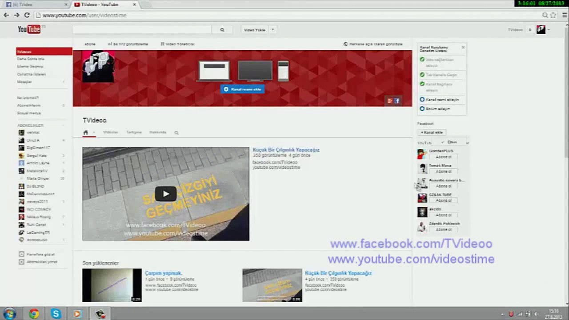Click the 'Çarpım yapmak.' video thumbnail

pos(112,285)
